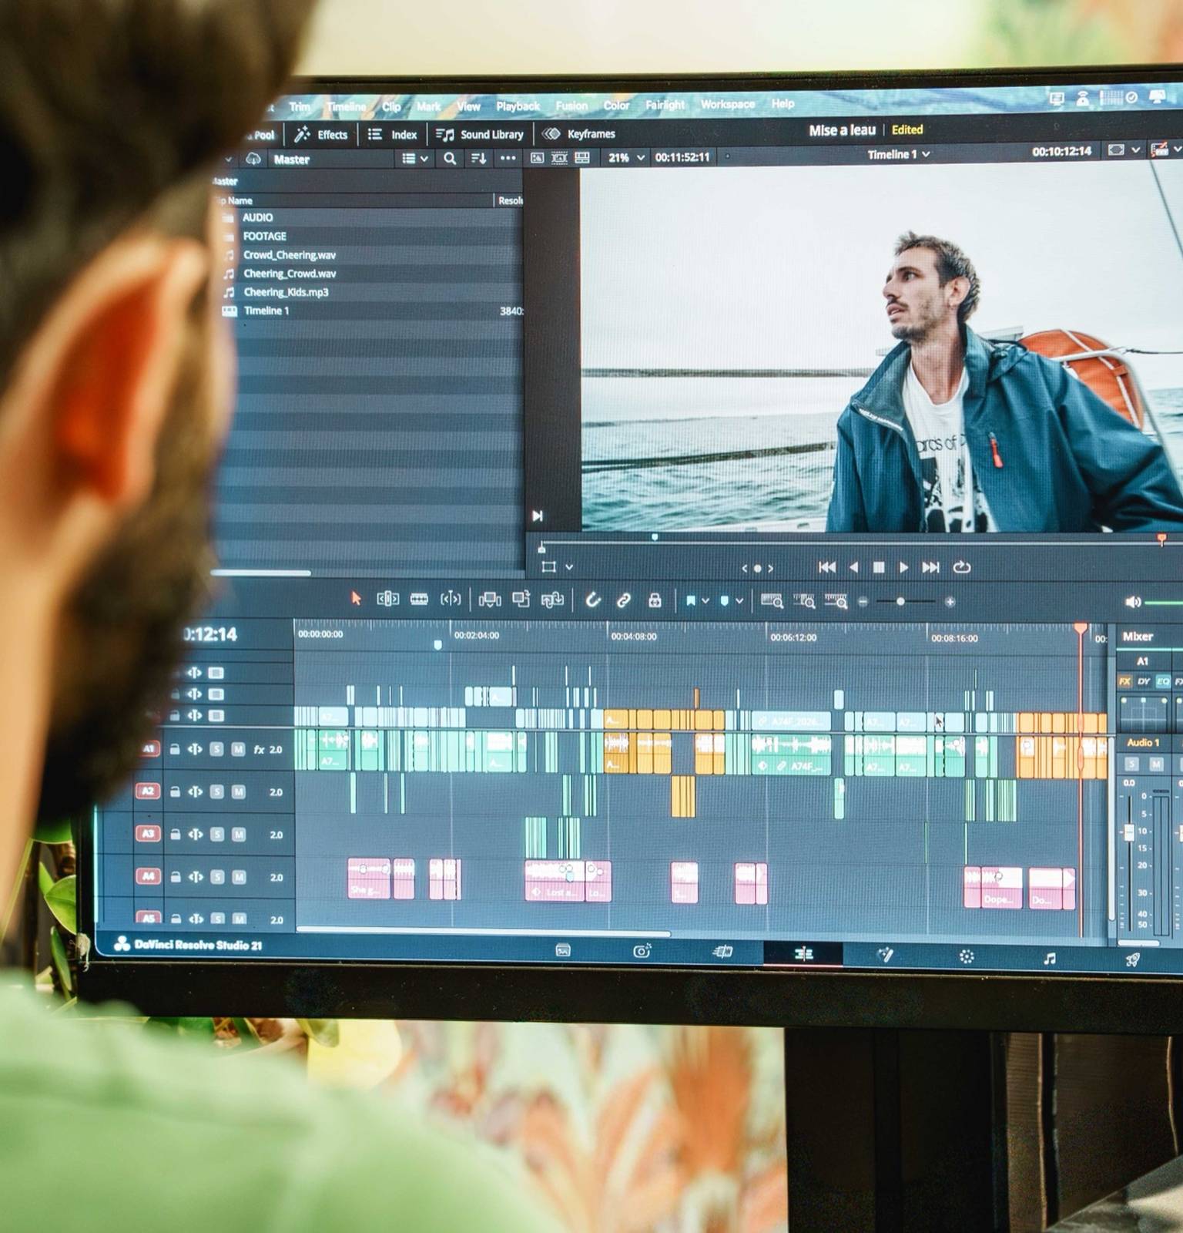The width and height of the screenshot is (1183, 1233).
Task: Adjust the timeline zoom slider knob
Action: tap(900, 601)
